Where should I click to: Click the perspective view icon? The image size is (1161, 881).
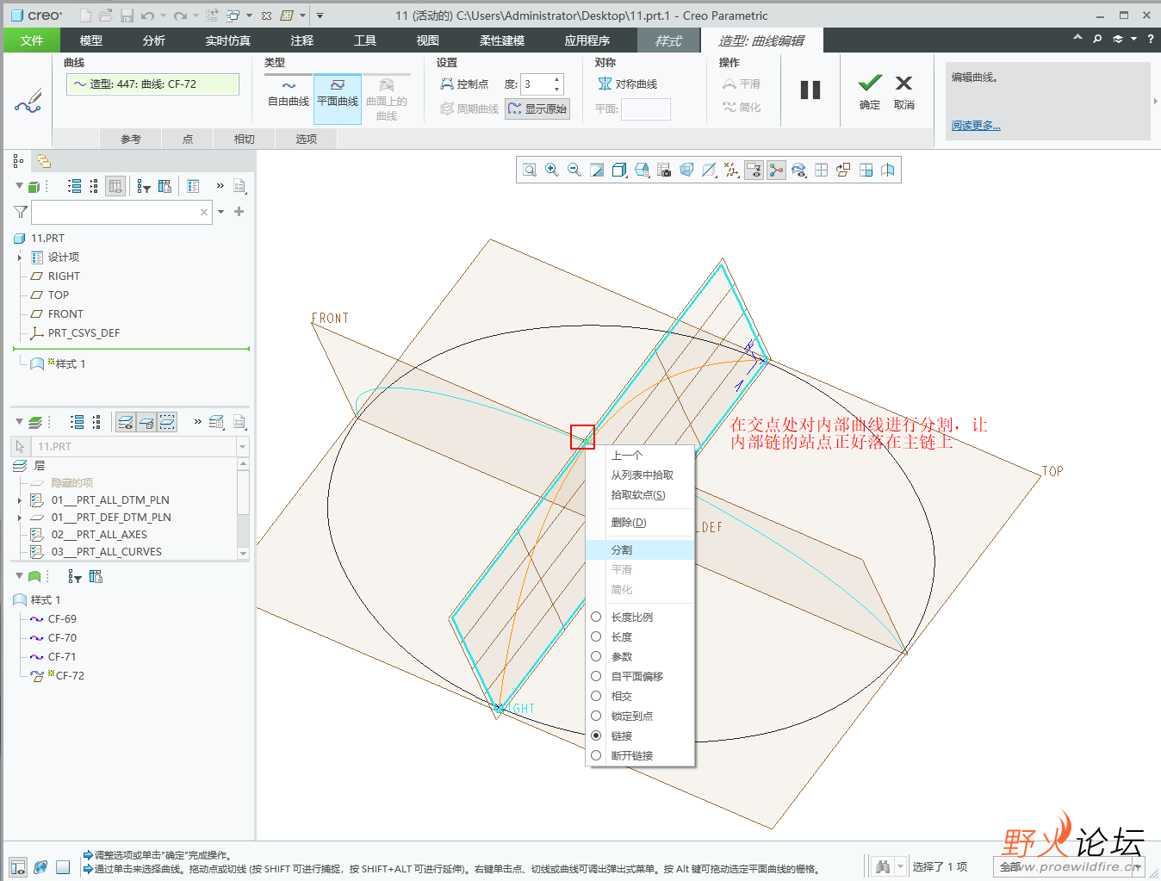pos(686,171)
